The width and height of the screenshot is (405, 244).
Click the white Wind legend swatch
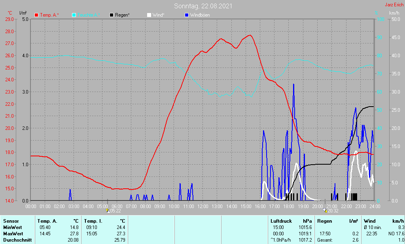149,15
